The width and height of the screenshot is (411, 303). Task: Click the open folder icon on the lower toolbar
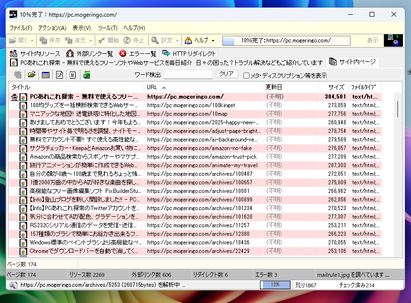click(x=32, y=75)
